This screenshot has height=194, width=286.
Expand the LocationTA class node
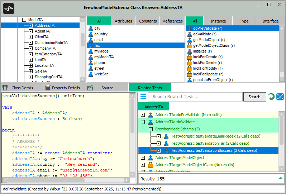pyautogui.click(x=30, y=66)
